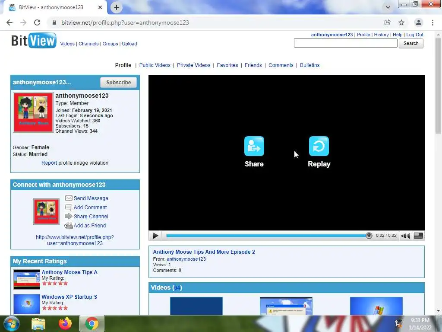
Task: Open Anthony Moose Tips rating thumbnail
Action: tap(27, 280)
